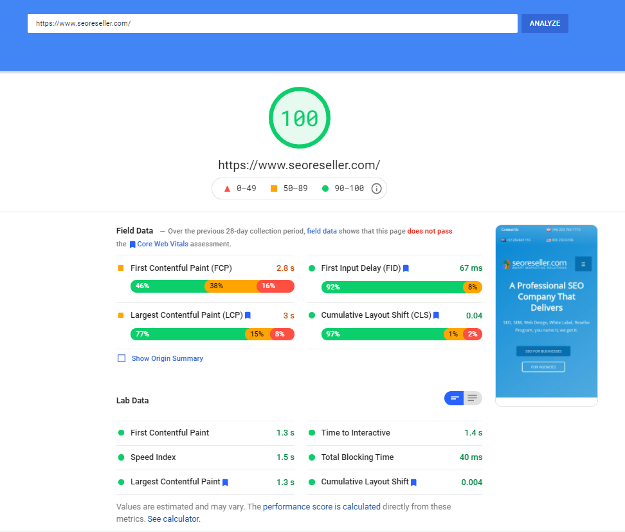Click the Field Data heading

coord(134,230)
